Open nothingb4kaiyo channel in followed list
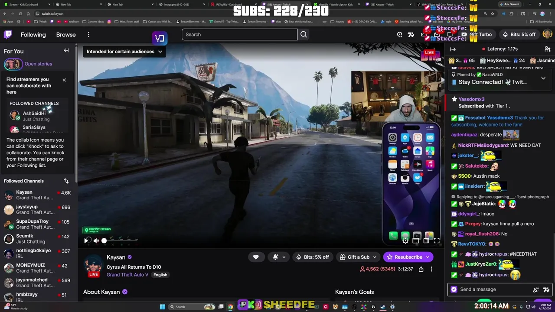This screenshot has width=555, height=312. click(37, 253)
